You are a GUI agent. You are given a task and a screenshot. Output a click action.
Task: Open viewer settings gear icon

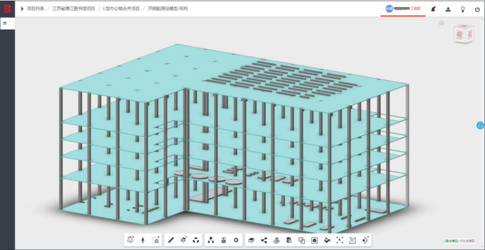click(236, 240)
